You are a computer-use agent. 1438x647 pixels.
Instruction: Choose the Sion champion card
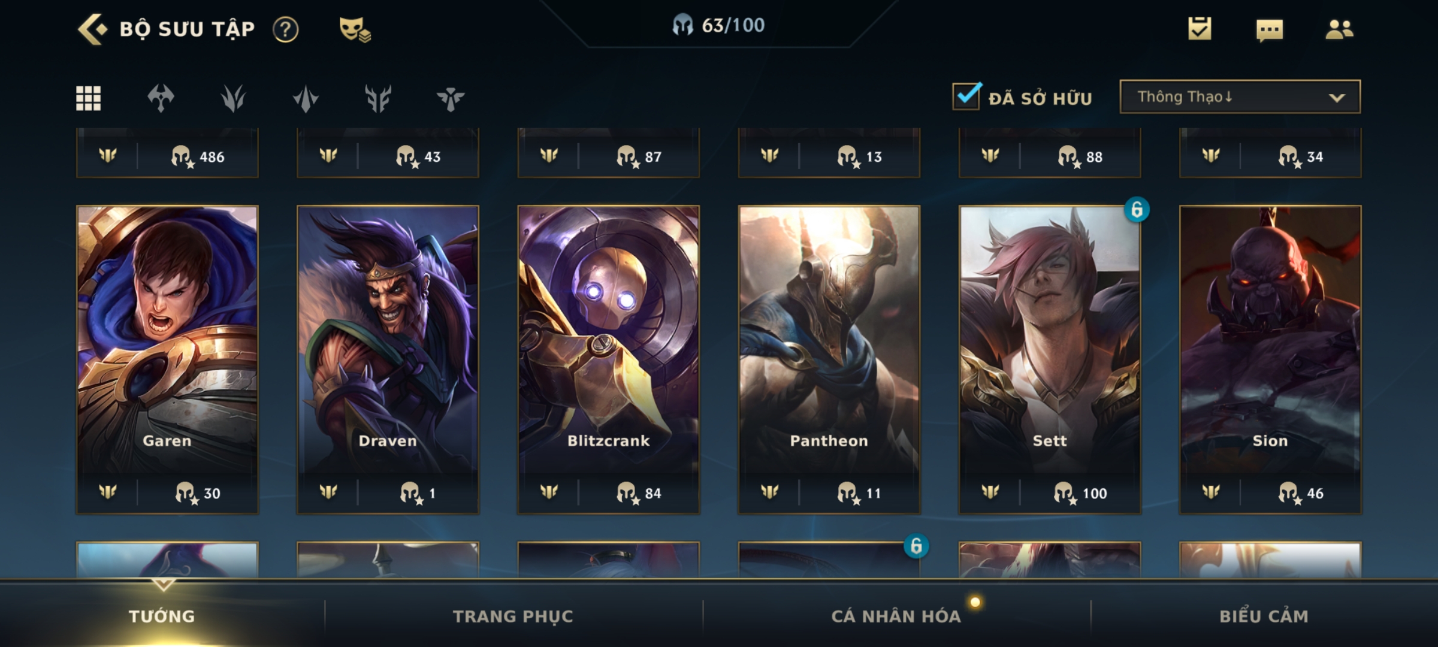point(1270,359)
